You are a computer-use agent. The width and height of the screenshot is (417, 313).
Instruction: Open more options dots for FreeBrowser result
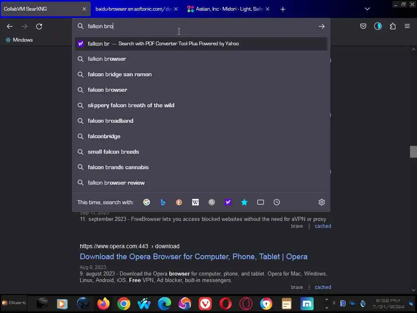pyautogui.click(x=309, y=226)
